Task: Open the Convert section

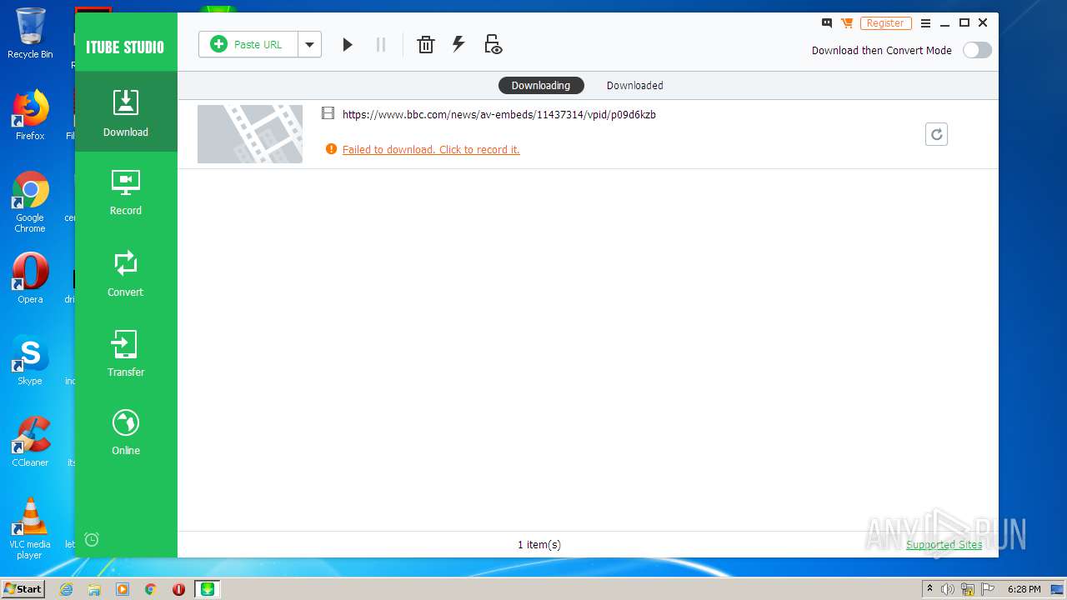Action: tap(126, 274)
